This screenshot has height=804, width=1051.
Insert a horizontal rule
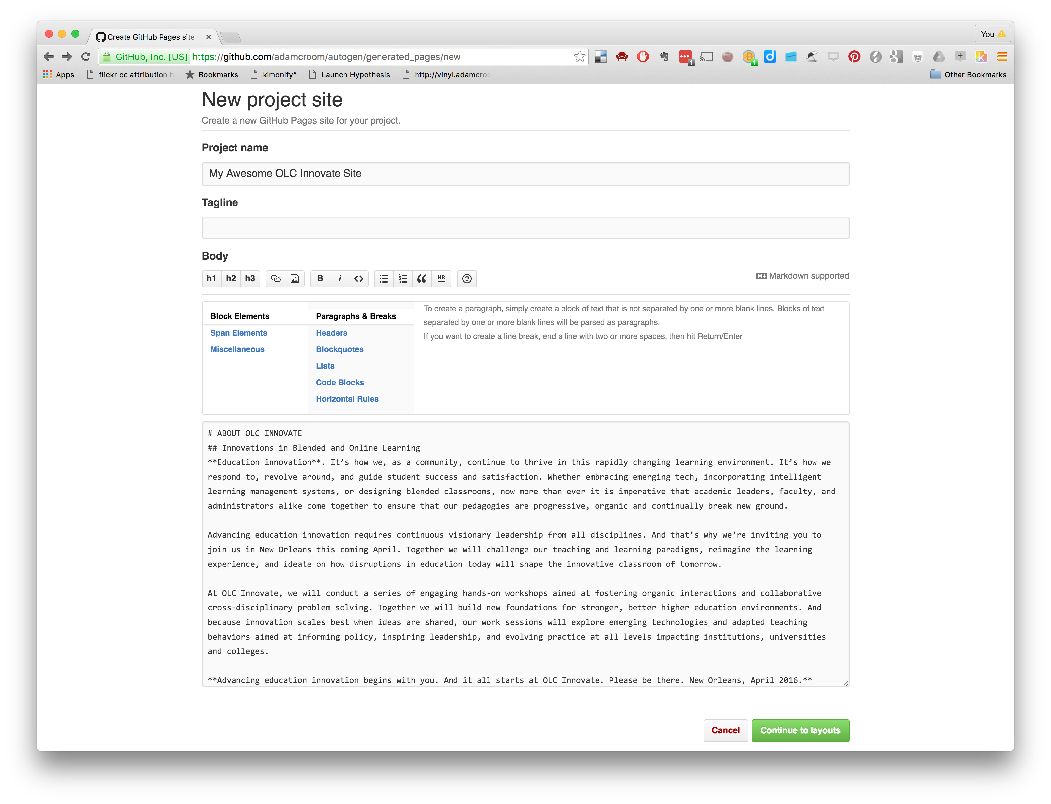(x=441, y=278)
